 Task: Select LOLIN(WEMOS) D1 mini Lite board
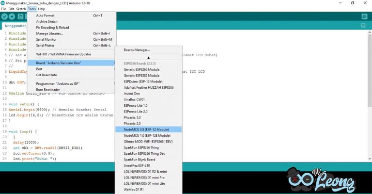(149, 183)
